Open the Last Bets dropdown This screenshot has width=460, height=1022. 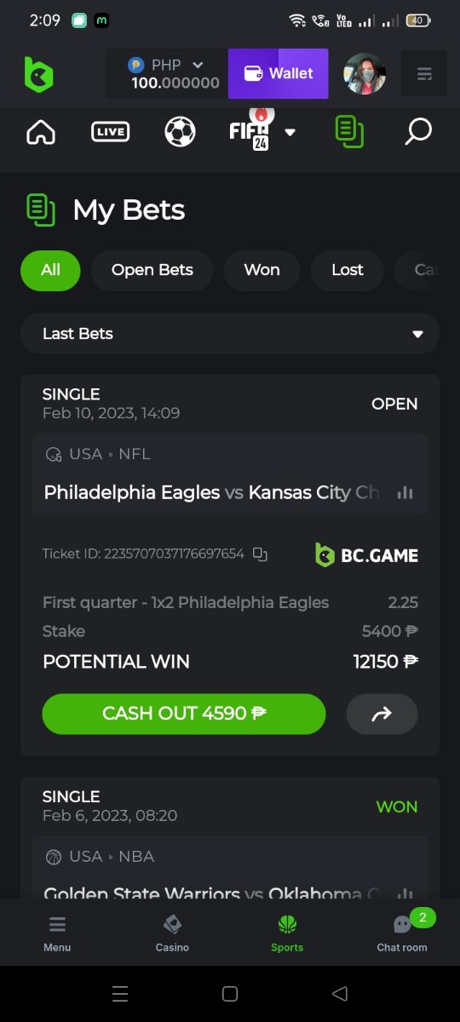pyautogui.click(x=230, y=334)
